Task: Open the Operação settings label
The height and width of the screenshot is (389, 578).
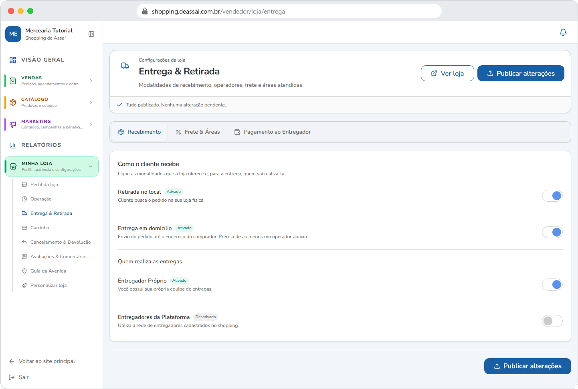Action: click(x=41, y=199)
